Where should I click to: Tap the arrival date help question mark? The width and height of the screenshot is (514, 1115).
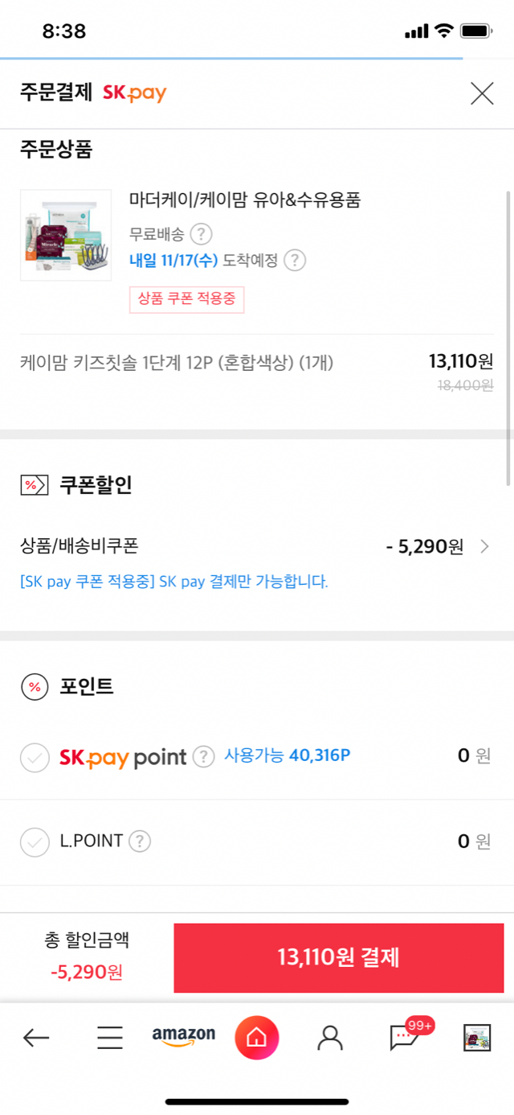click(296, 261)
